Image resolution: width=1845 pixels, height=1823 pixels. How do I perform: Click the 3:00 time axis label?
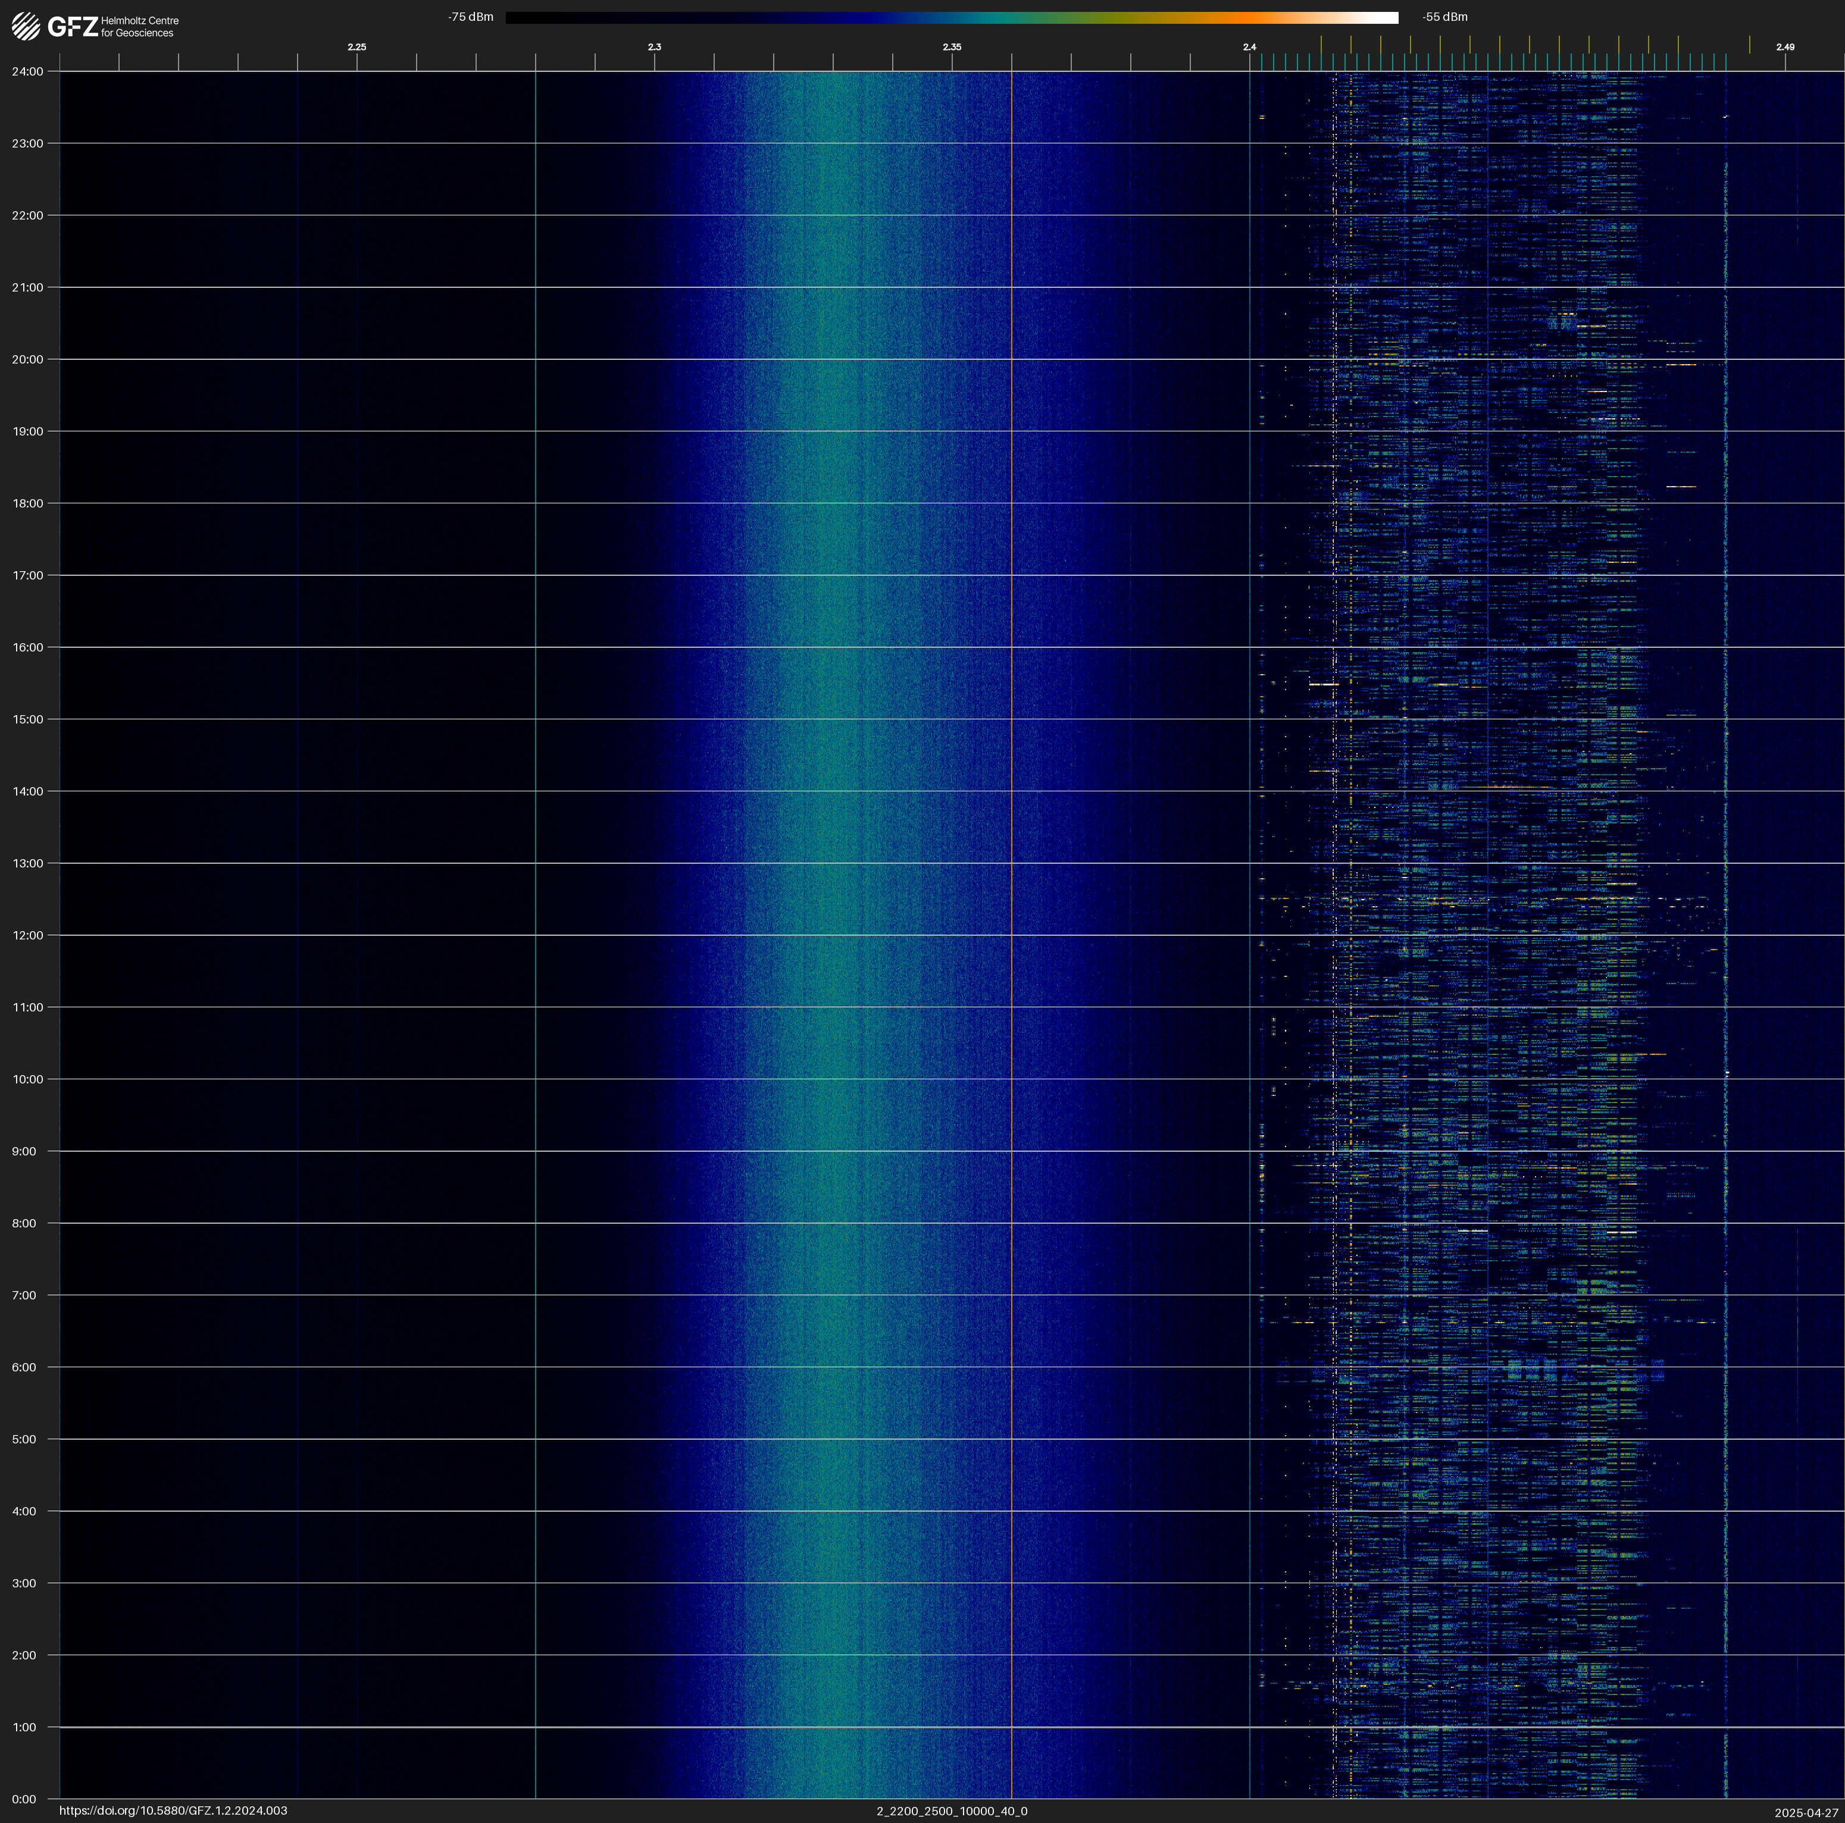pyautogui.click(x=24, y=1583)
